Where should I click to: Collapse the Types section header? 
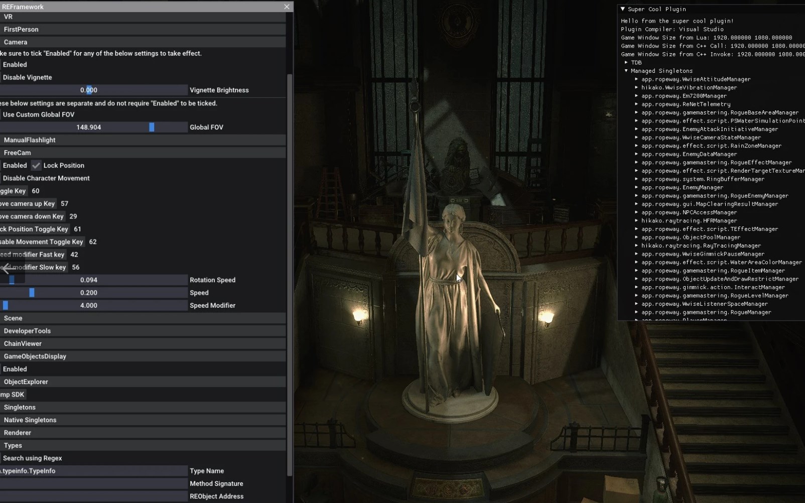tap(143, 446)
